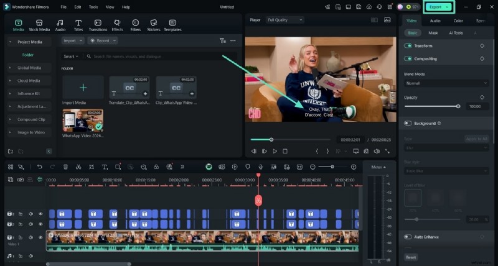Click the Split scissors tool in timeline toolbar
The height and width of the screenshot is (266, 498).
click(78, 167)
